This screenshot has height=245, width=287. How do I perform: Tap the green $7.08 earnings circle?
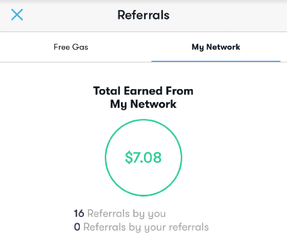click(x=143, y=157)
